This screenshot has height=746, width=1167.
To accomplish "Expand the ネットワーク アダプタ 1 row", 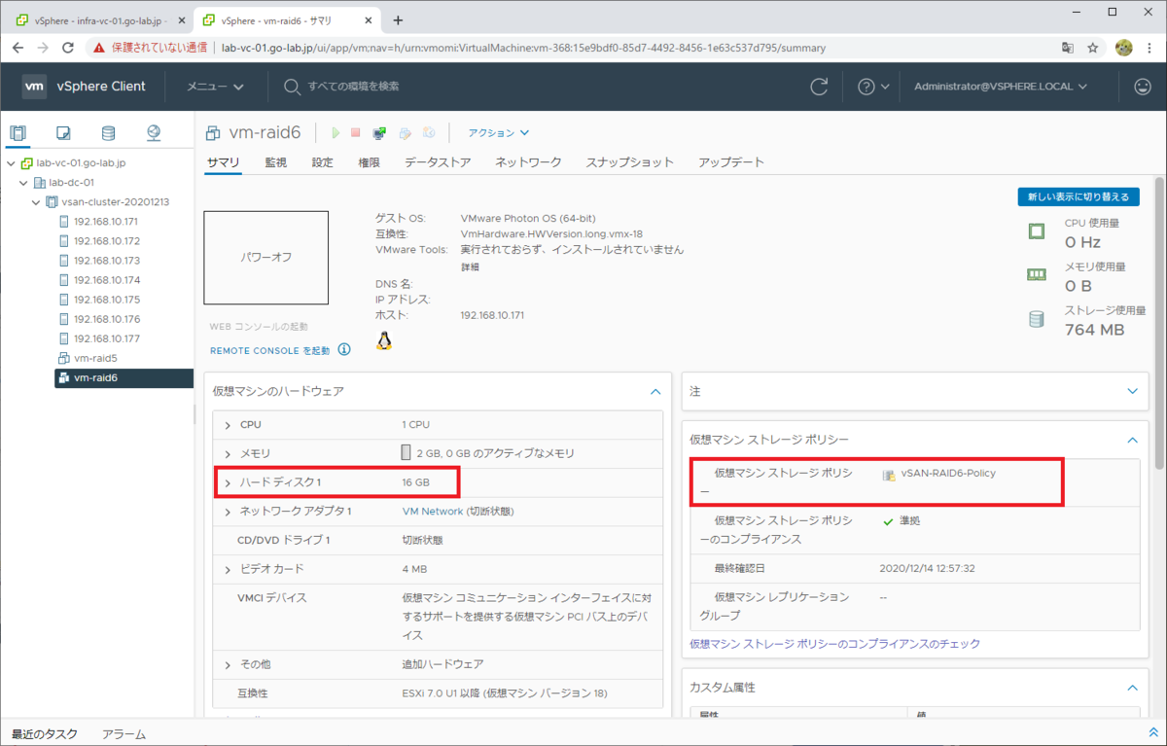I will tap(228, 512).
